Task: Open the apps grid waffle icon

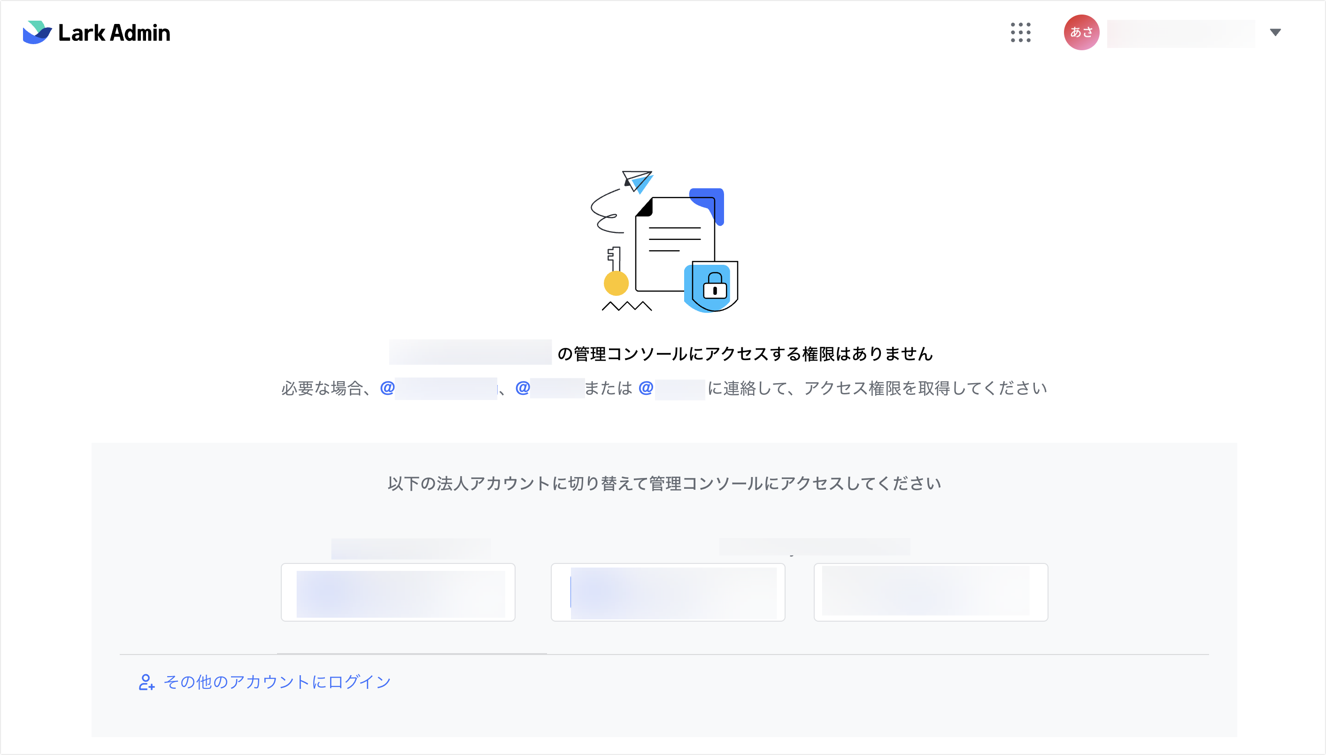Action: pyautogui.click(x=1020, y=32)
